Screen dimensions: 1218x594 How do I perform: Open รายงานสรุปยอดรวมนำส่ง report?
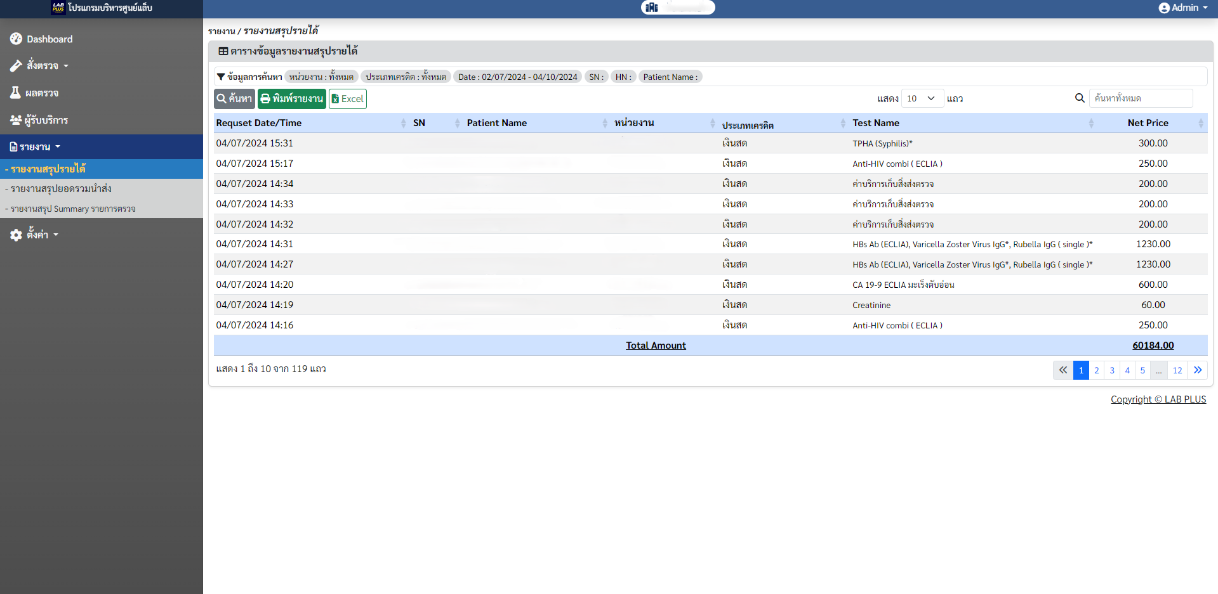pyautogui.click(x=61, y=189)
